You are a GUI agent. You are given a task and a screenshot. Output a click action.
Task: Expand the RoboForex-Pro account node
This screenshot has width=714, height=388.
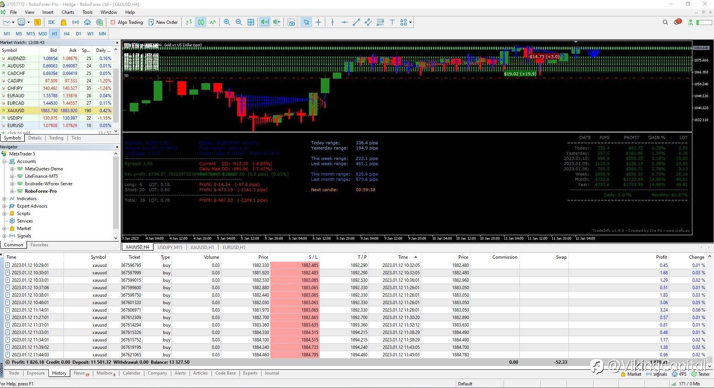click(x=12, y=191)
